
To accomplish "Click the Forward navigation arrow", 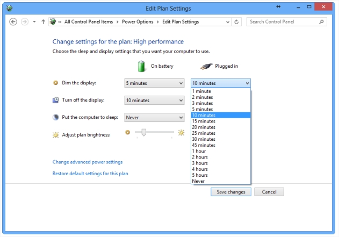I will coord(25,22).
